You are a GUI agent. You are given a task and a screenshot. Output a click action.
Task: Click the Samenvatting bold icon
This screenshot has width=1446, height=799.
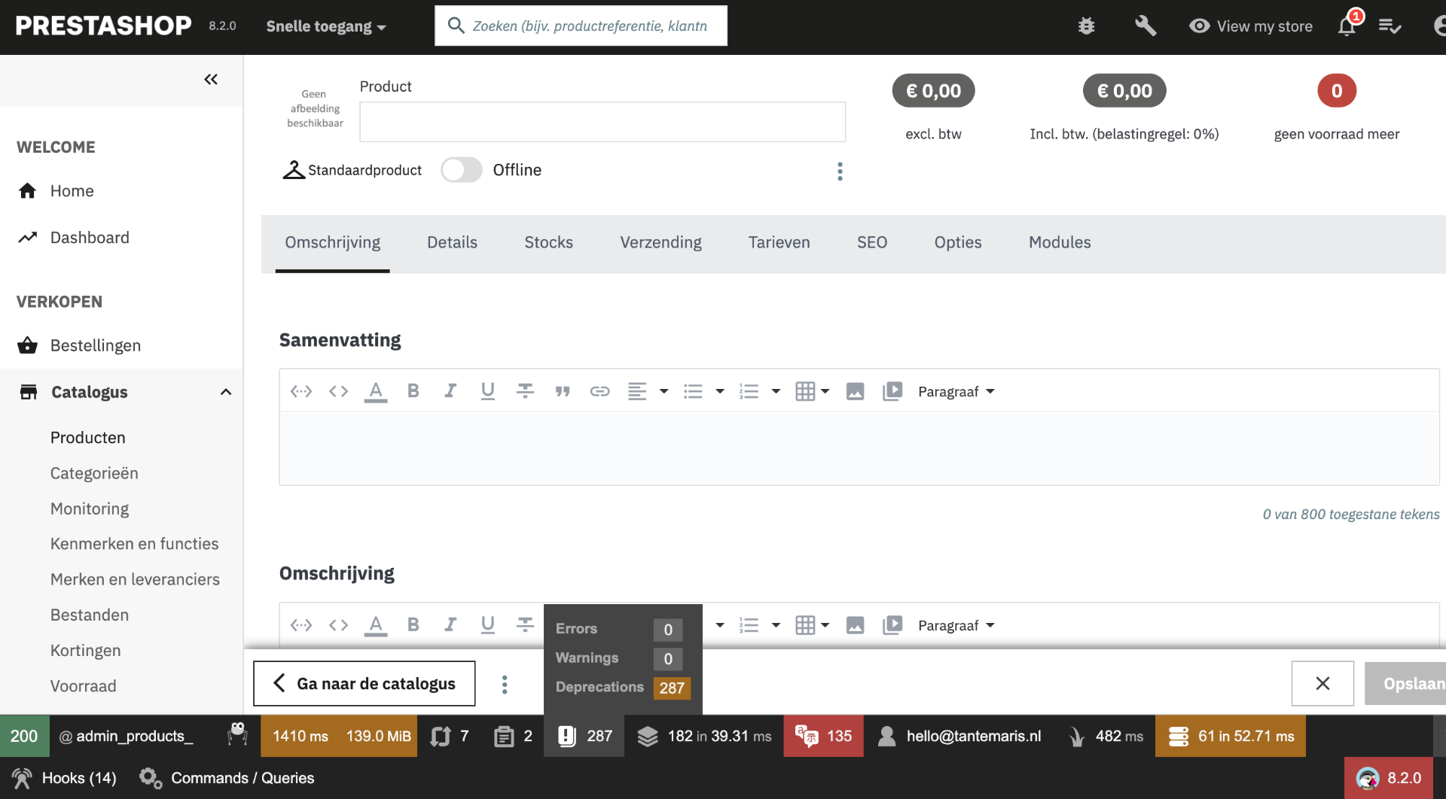413,390
